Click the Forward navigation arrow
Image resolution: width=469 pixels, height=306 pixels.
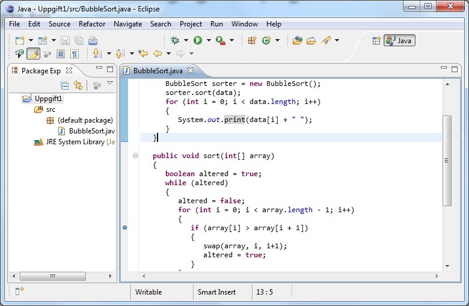[x=180, y=54]
